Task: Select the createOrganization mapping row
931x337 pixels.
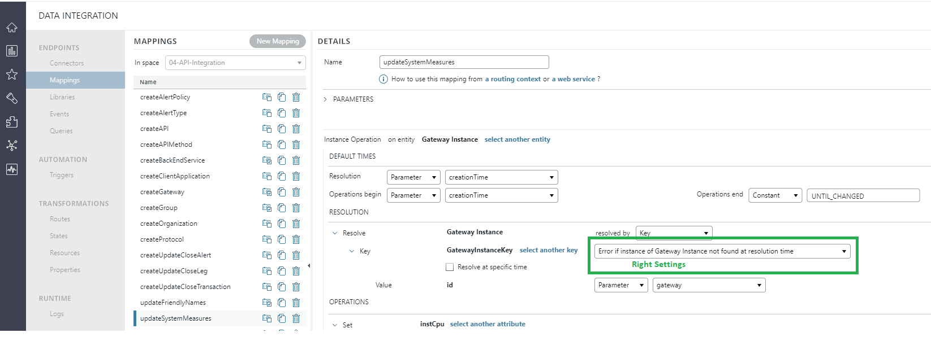Action: tap(169, 224)
